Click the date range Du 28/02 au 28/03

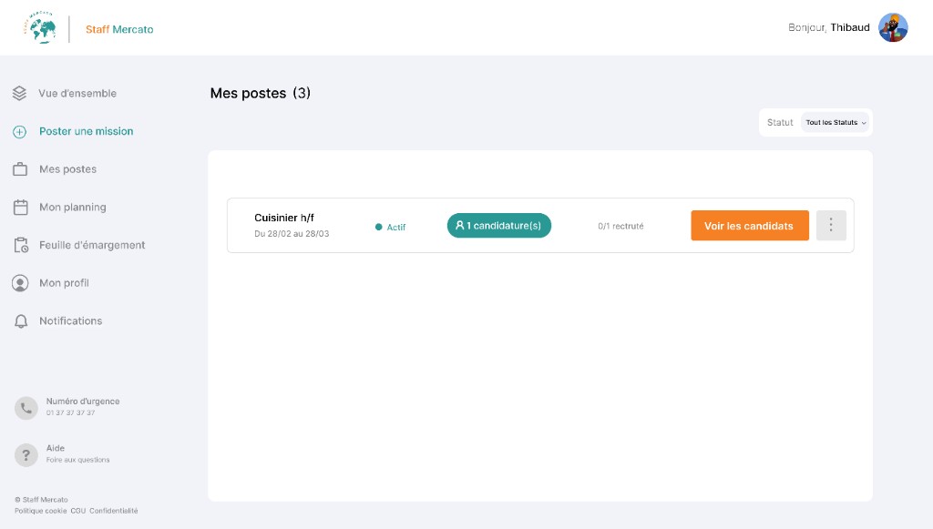pos(292,234)
